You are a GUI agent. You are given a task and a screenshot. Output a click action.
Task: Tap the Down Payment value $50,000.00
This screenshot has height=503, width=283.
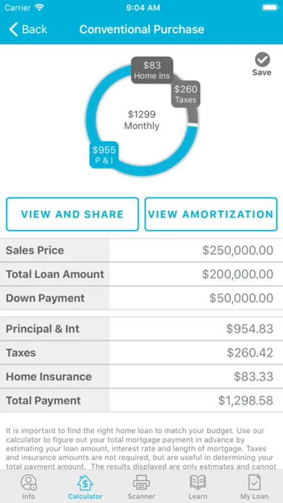241,298
